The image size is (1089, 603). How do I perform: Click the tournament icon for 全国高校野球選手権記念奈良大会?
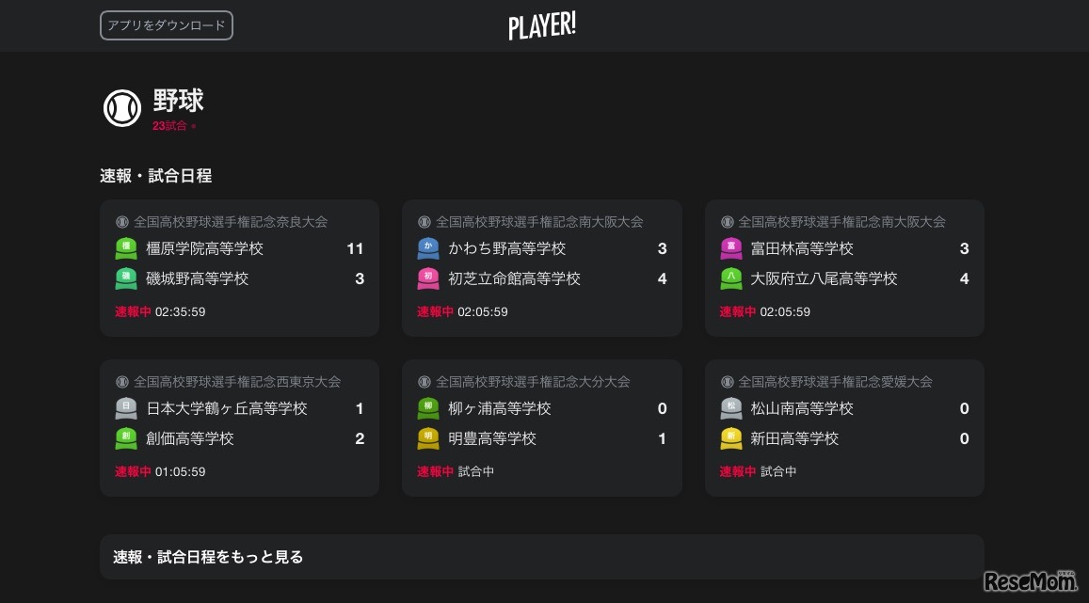coord(120,222)
